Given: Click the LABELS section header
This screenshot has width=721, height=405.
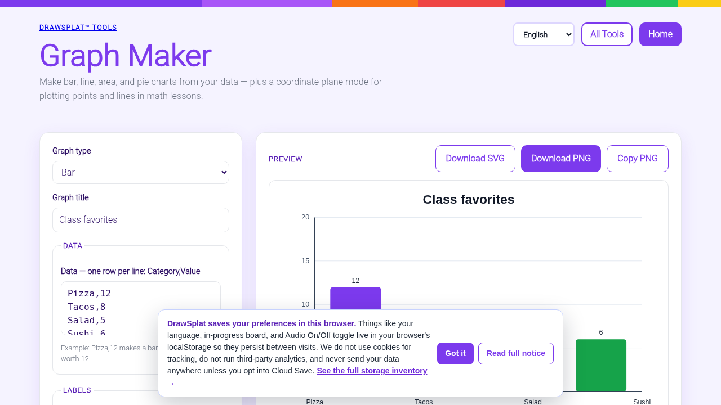Looking at the screenshot, I should [x=77, y=390].
